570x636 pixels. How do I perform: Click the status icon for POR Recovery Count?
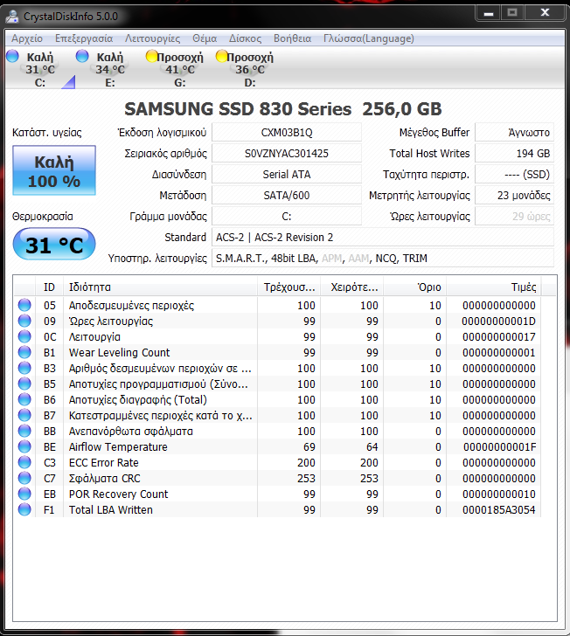coord(24,494)
